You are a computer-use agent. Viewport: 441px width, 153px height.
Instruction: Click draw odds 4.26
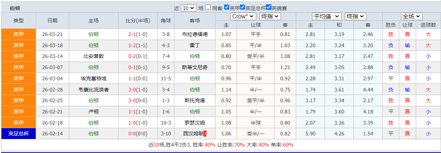coord(339,134)
